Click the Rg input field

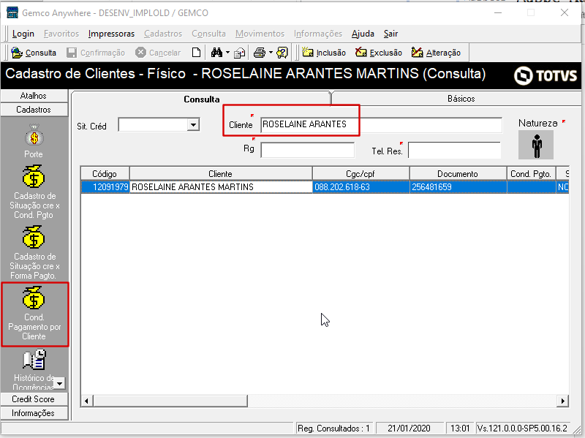coord(307,150)
